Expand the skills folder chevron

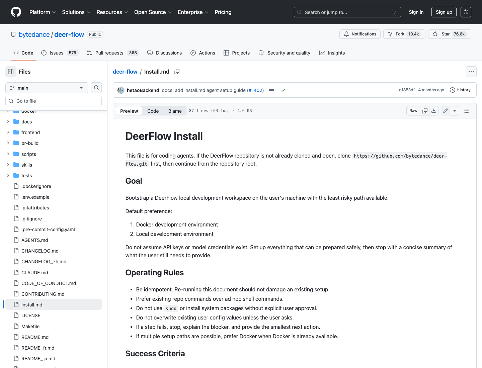pos(8,165)
